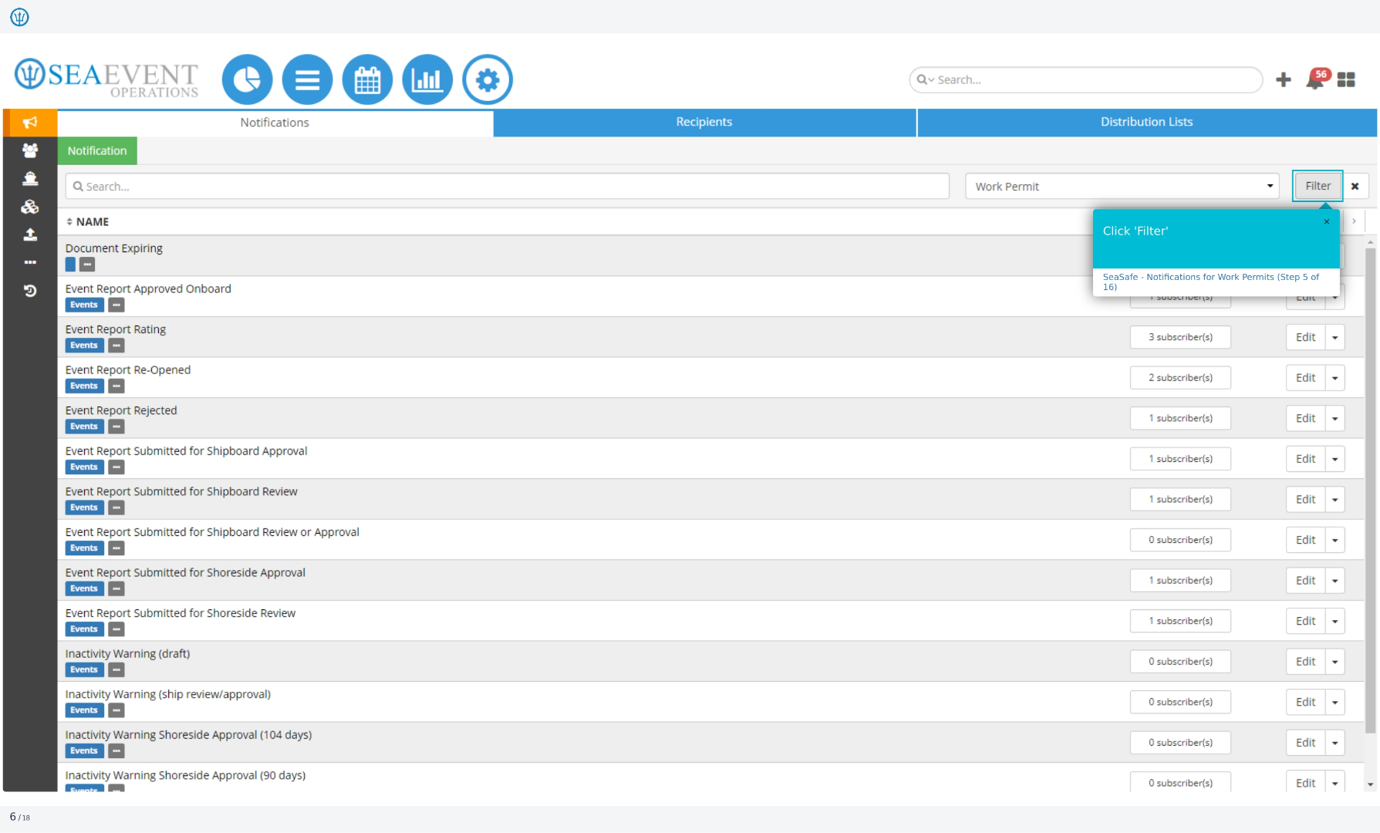Click 'Inactivity Warning Shoreside Approval (90 days)'
Screen dimensions: 1380x833
click(185, 775)
